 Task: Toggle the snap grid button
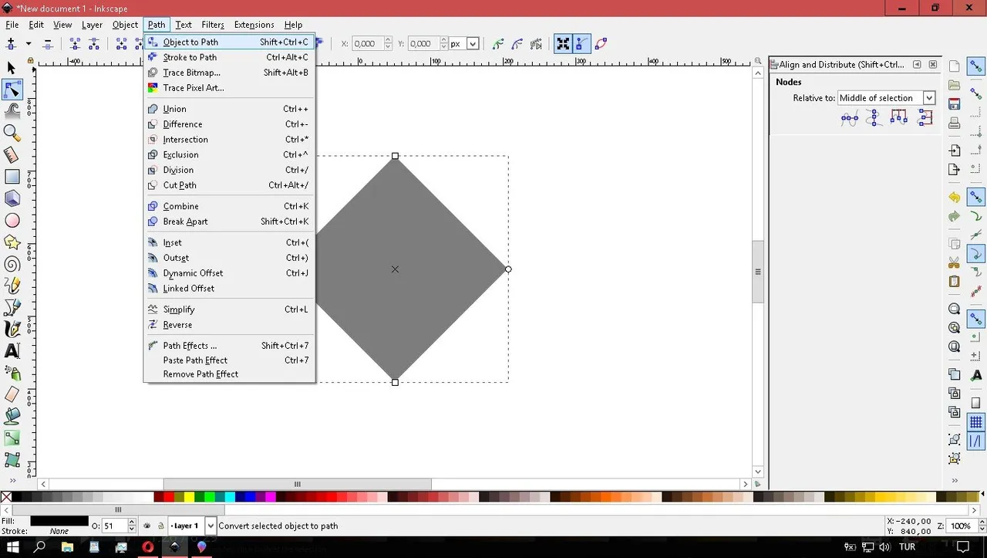click(x=976, y=422)
